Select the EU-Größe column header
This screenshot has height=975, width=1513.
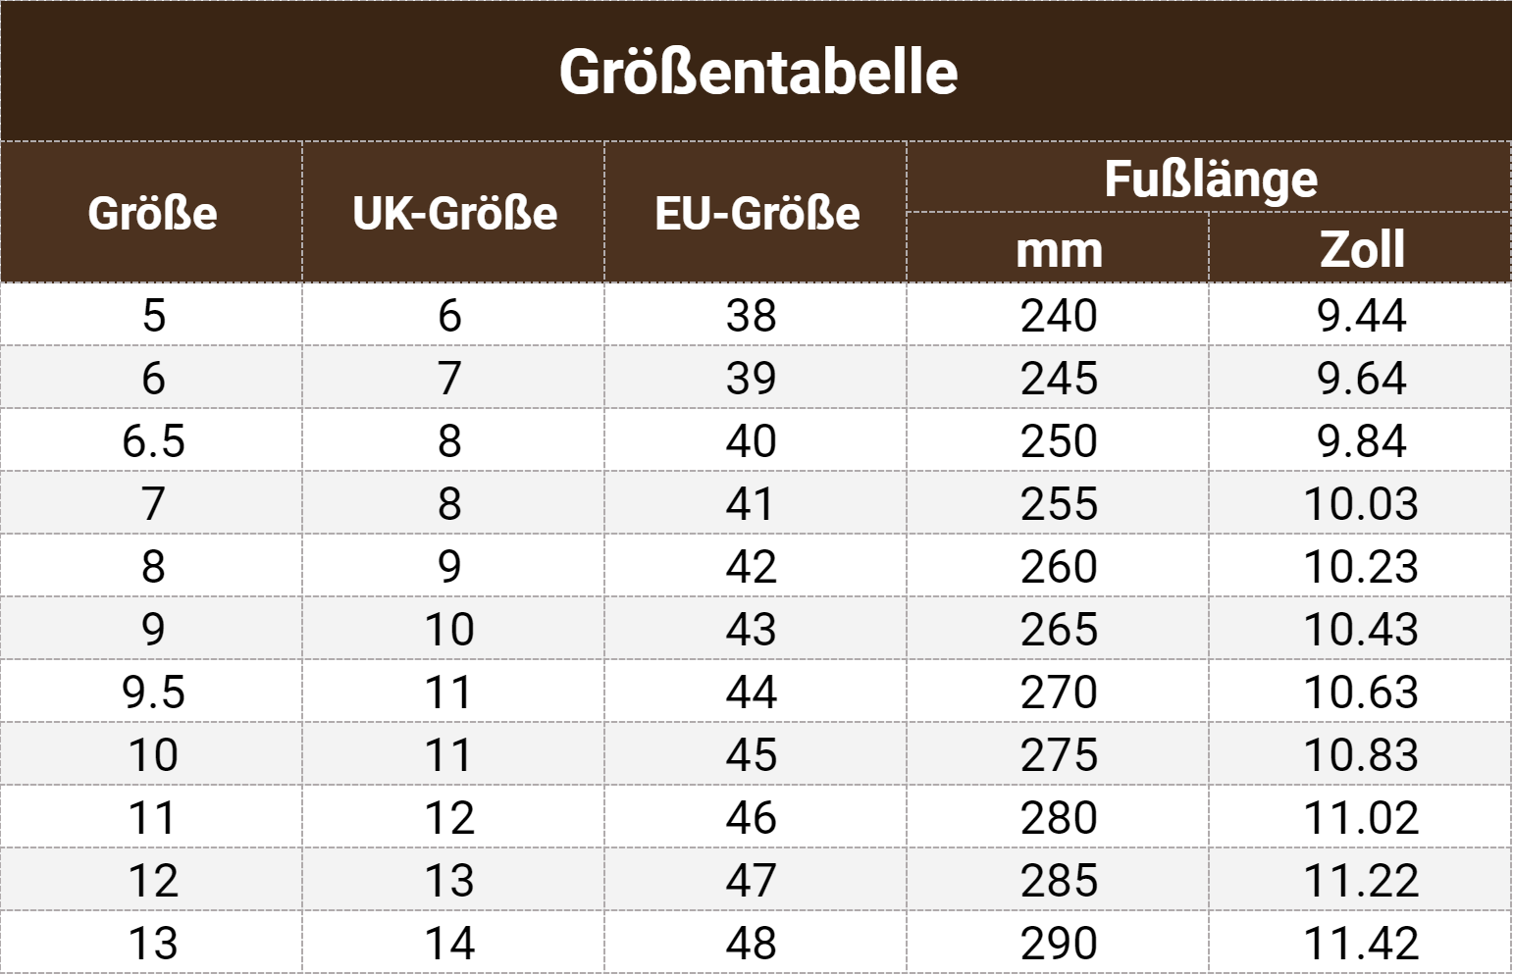(756, 213)
